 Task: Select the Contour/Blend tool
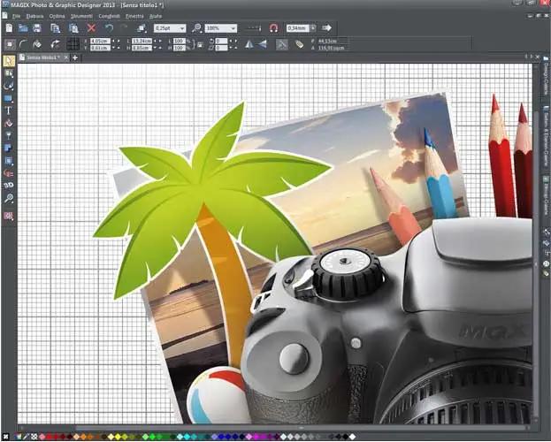pos(9,173)
